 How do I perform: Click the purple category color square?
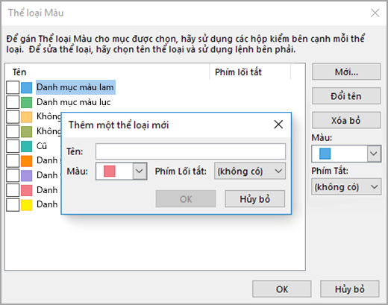point(26,175)
